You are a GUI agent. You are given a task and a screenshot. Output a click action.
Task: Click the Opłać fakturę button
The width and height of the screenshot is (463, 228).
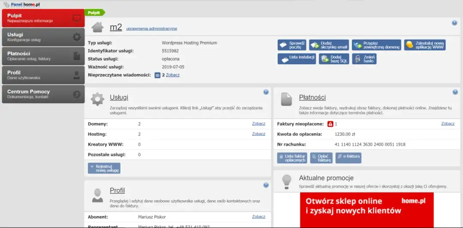pyautogui.click(x=321, y=158)
